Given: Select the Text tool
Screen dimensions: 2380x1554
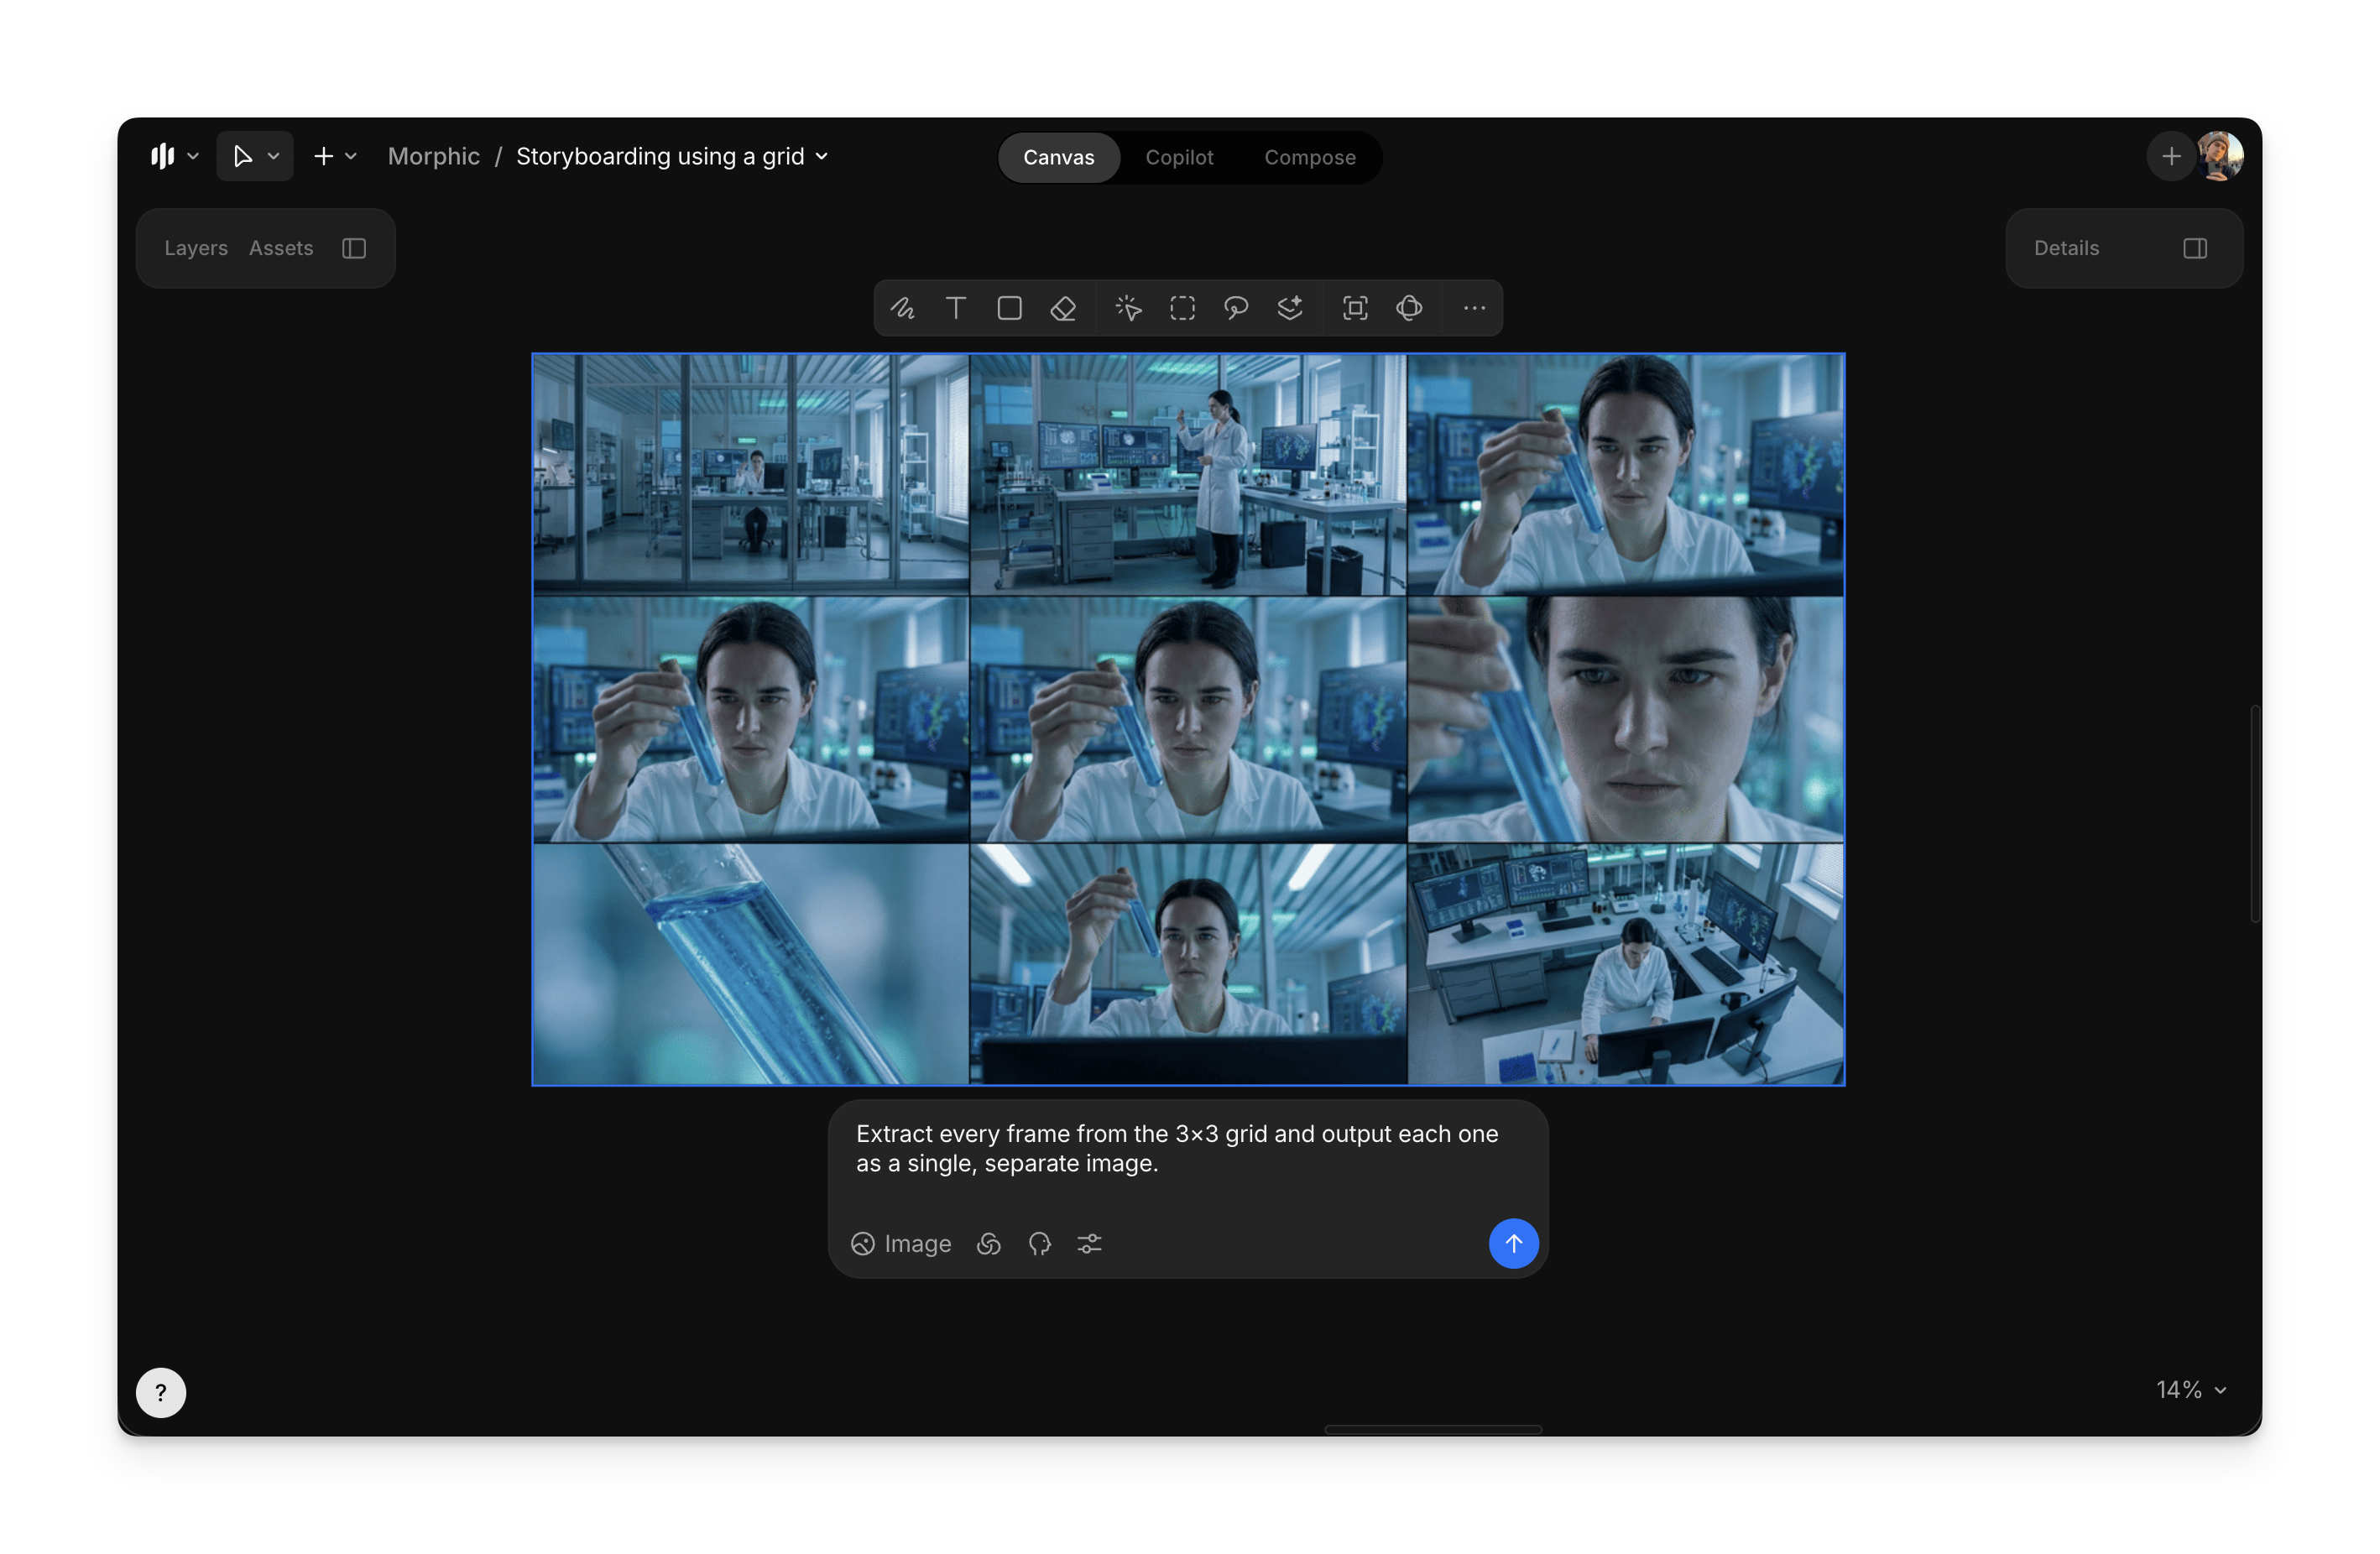Looking at the screenshot, I should point(956,308).
